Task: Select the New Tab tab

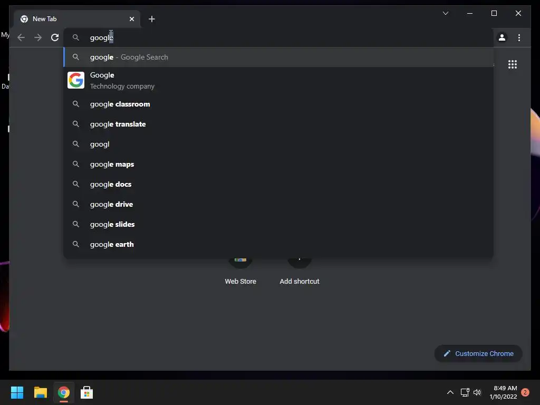Action: [x=77, y=19]
